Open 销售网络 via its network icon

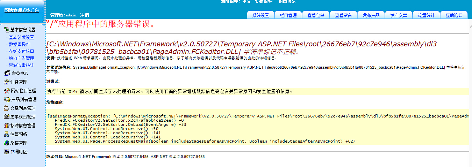[x=6, y=134]
